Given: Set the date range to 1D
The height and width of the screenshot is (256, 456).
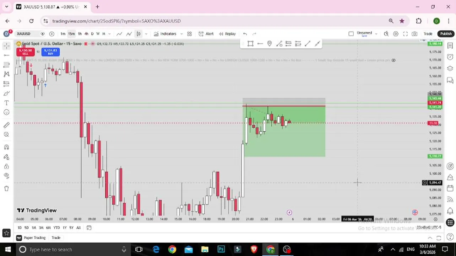Looking at the screenshot, I should [x=20, y=228].
